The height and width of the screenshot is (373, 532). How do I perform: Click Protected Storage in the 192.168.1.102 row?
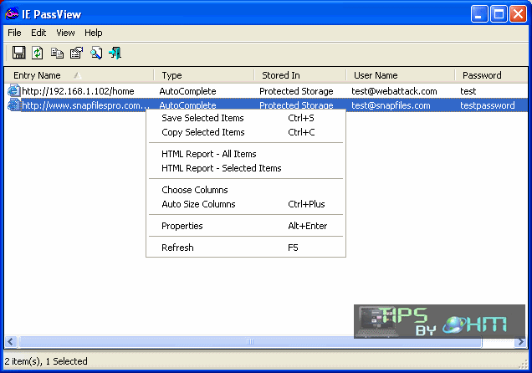pyautogui.click(x=296, y=91)
